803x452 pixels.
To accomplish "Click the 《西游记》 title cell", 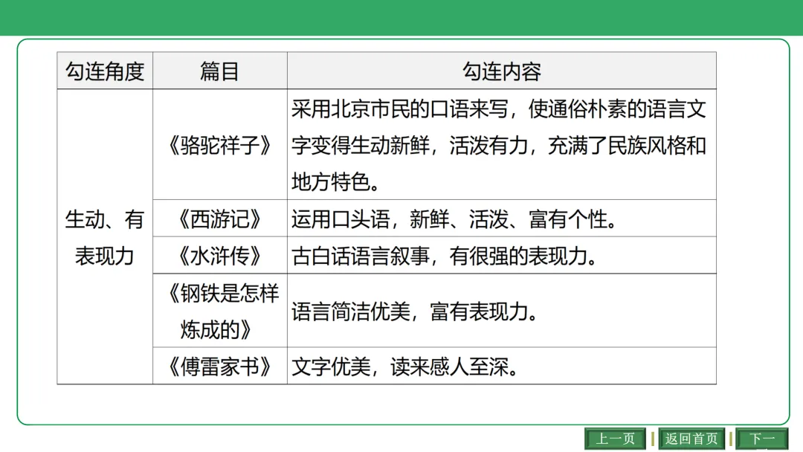I will click(219, 219).
